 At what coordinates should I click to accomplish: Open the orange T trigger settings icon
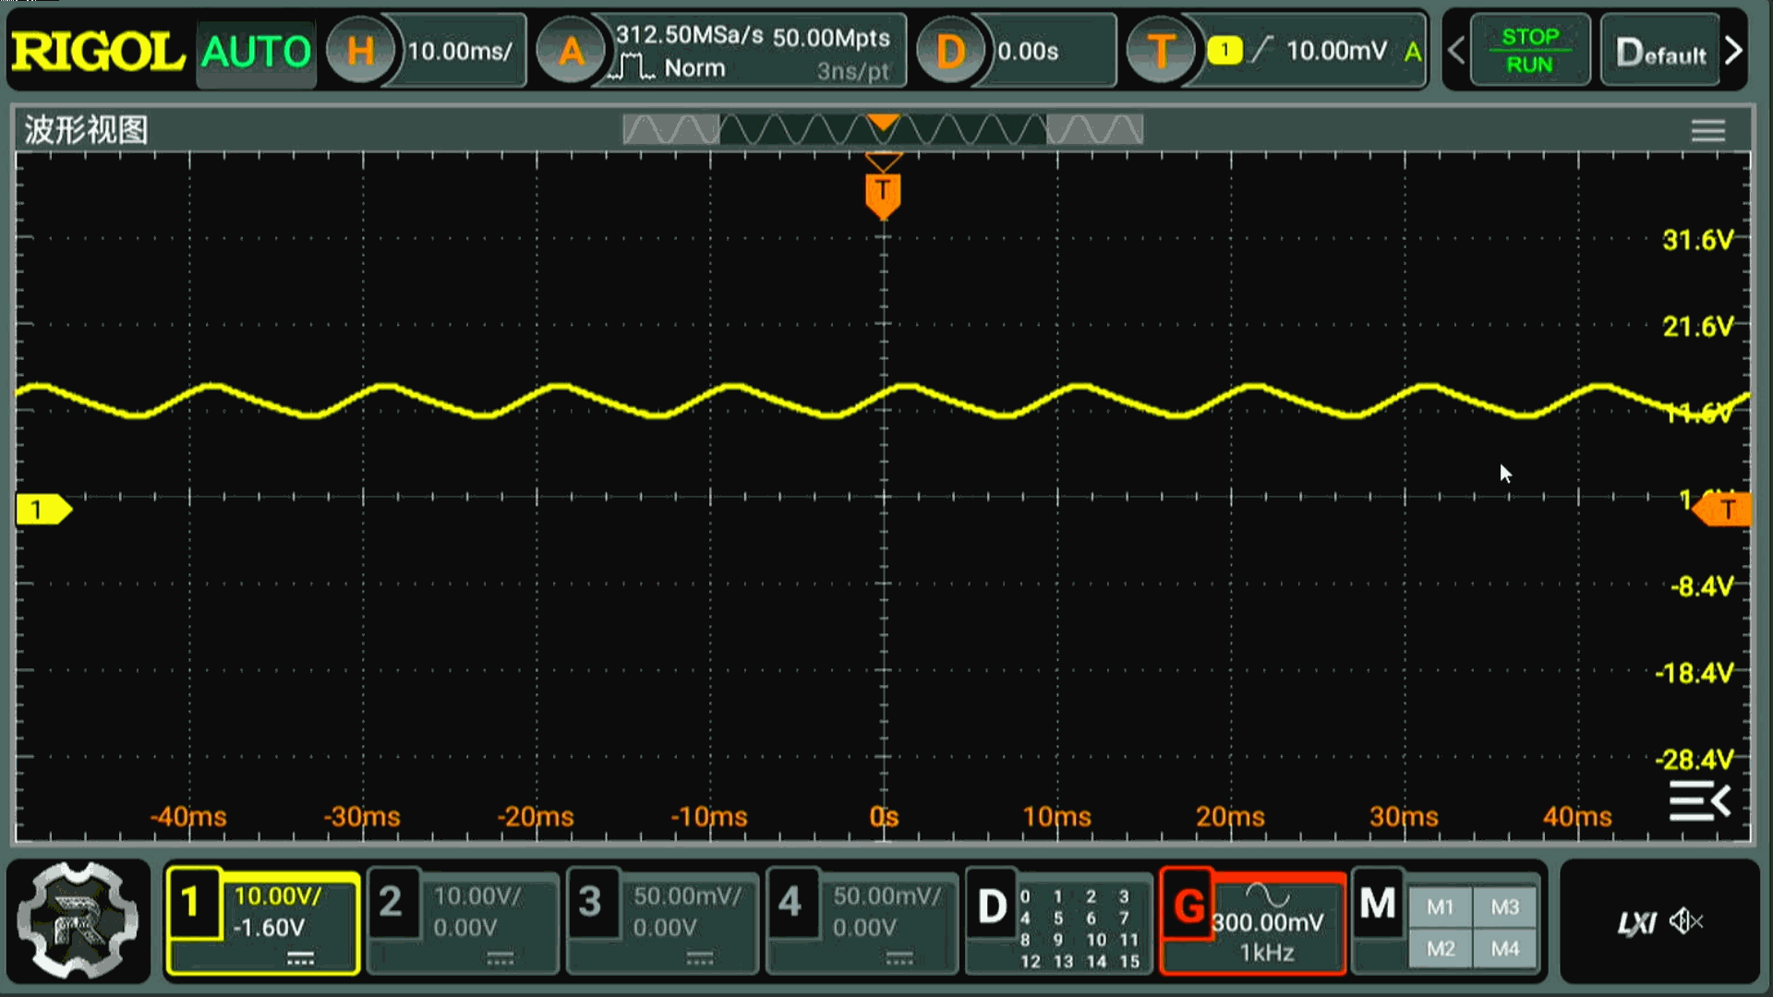(1161, 51)
